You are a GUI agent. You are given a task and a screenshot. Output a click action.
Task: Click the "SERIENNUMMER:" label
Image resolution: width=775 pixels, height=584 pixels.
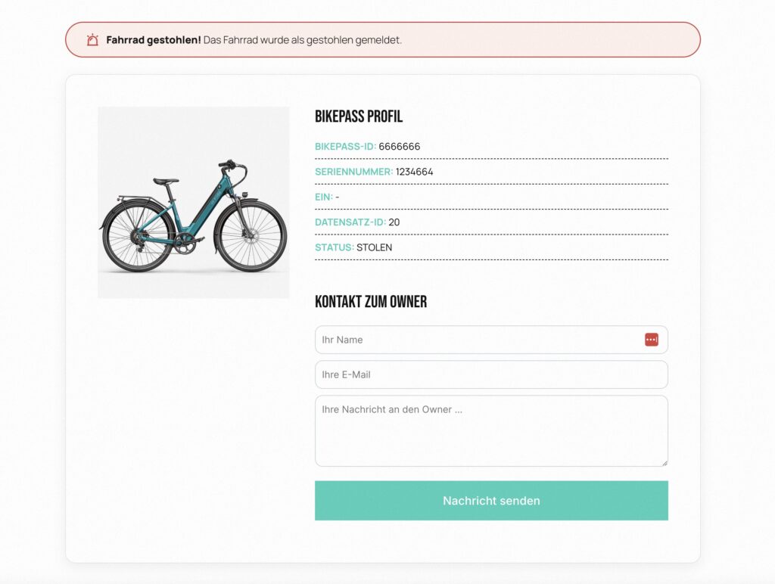353,172
